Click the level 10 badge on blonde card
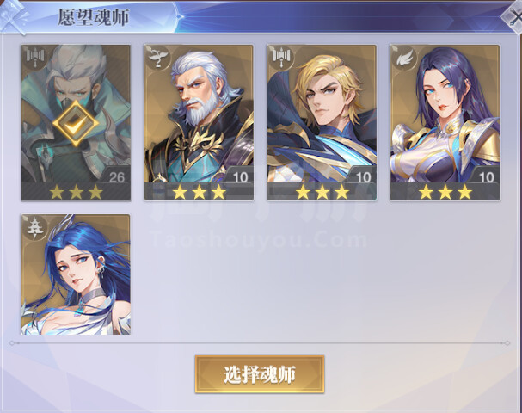 363,177
